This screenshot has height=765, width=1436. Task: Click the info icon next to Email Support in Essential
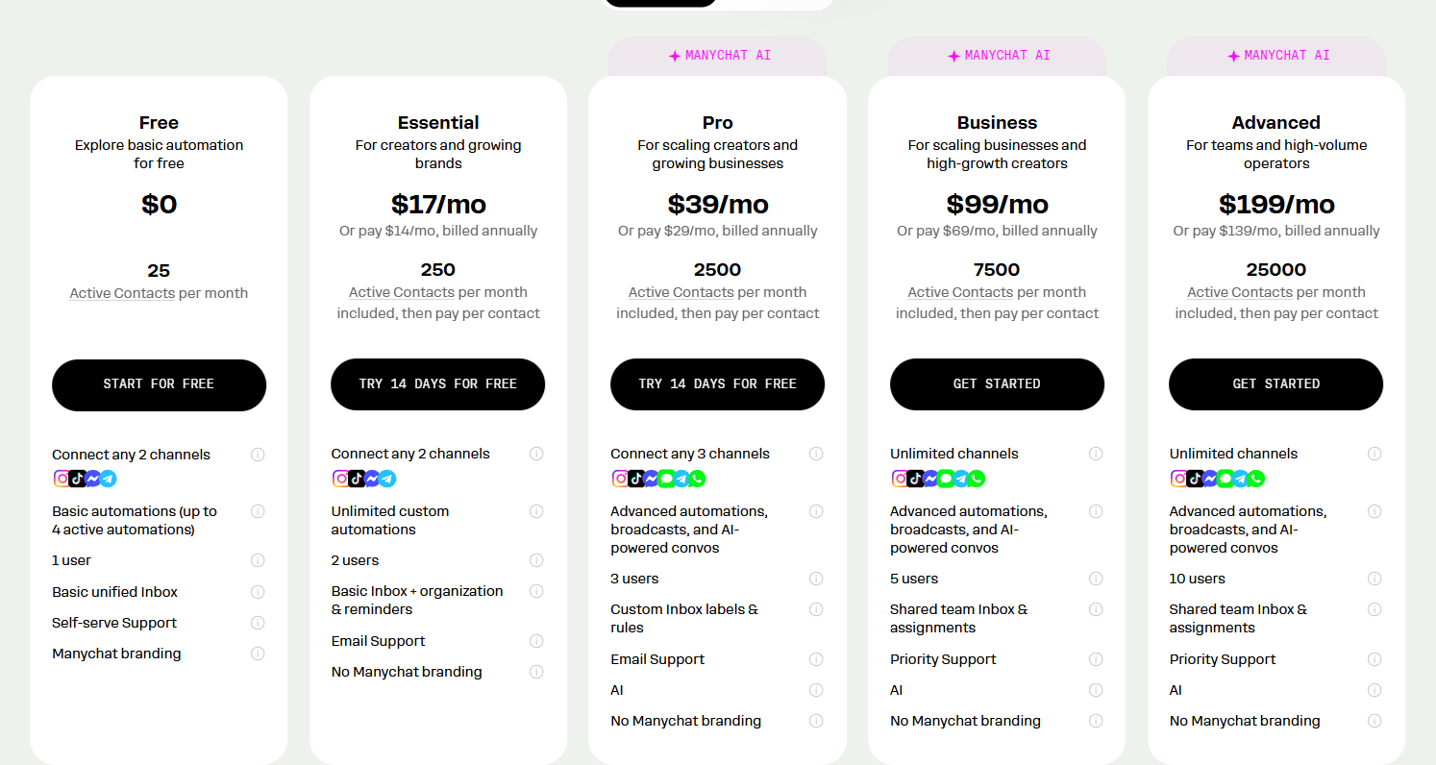[x=536, y=640]
